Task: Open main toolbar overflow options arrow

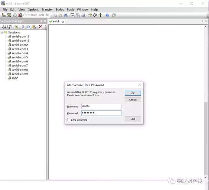Action: [207, 17]
